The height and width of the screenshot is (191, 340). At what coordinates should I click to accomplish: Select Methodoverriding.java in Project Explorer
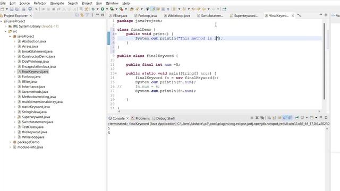[39, 97]
